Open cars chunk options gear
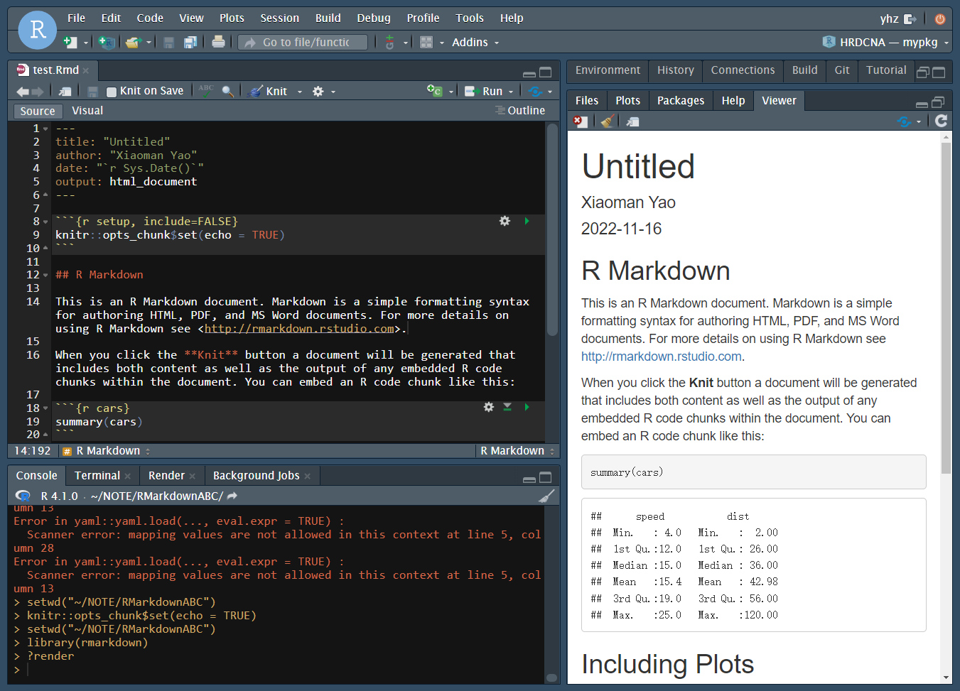Screen dimensions: 960x691 pyautogui.click(x=488, y=407)
